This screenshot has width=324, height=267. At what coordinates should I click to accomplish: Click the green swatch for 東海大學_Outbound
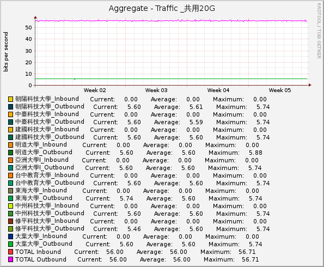pyautogui.click(x=10, y=198)
